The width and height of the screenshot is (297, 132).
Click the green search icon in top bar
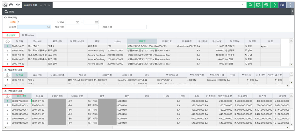(x=250, y=5)
